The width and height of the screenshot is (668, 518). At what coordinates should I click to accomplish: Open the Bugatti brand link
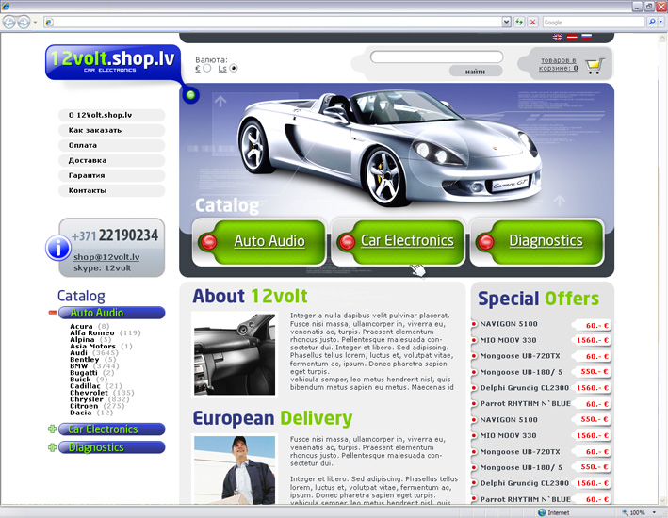(84, 373)
